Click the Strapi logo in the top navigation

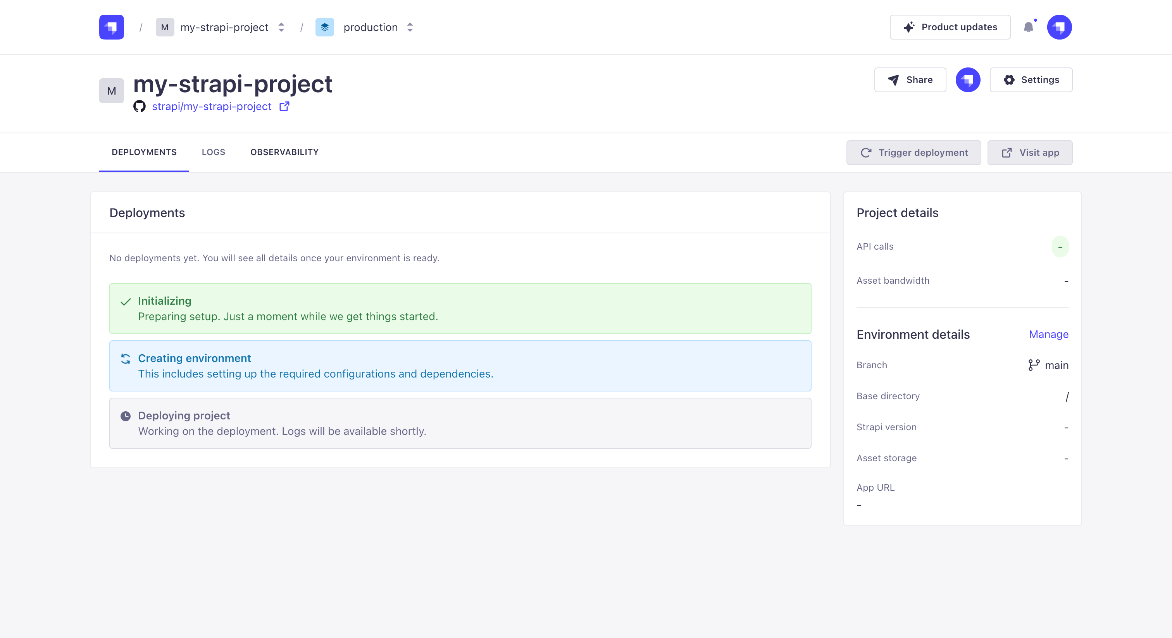click(112, 27)
